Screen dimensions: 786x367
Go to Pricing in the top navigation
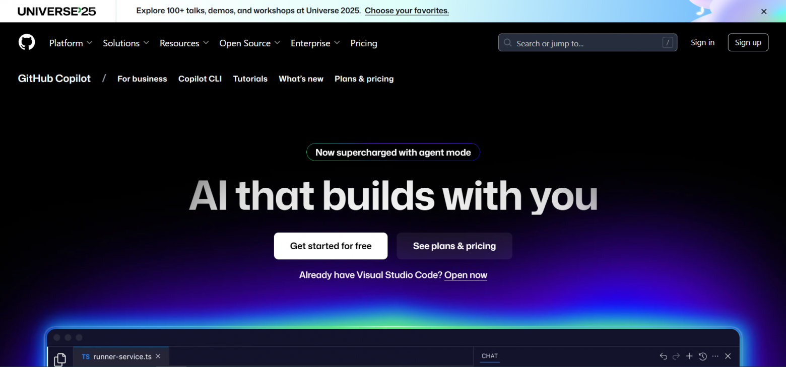(x=364, y=43)
